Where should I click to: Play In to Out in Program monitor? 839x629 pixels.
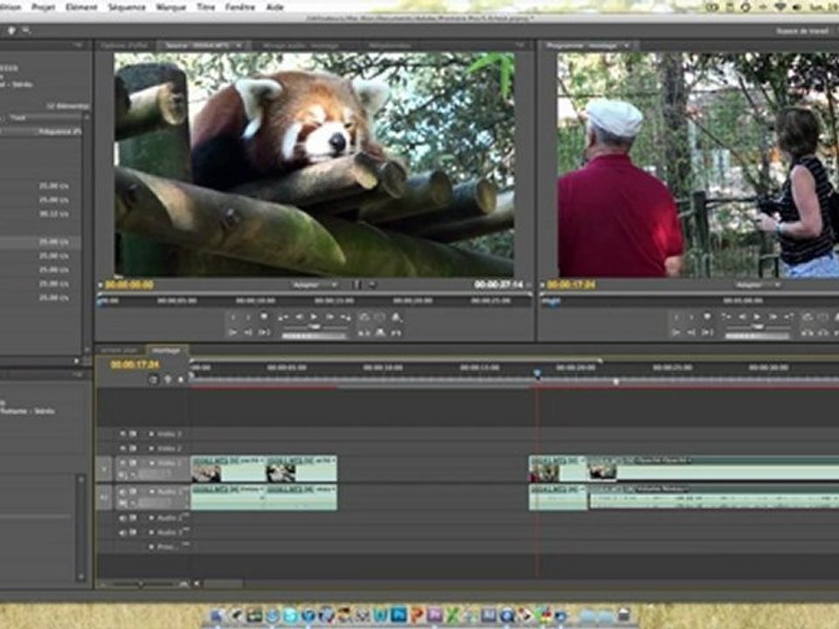point(707,332)
